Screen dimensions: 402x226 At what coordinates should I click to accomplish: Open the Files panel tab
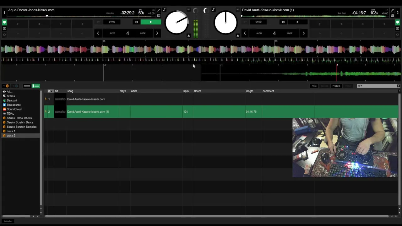point(314,86)
